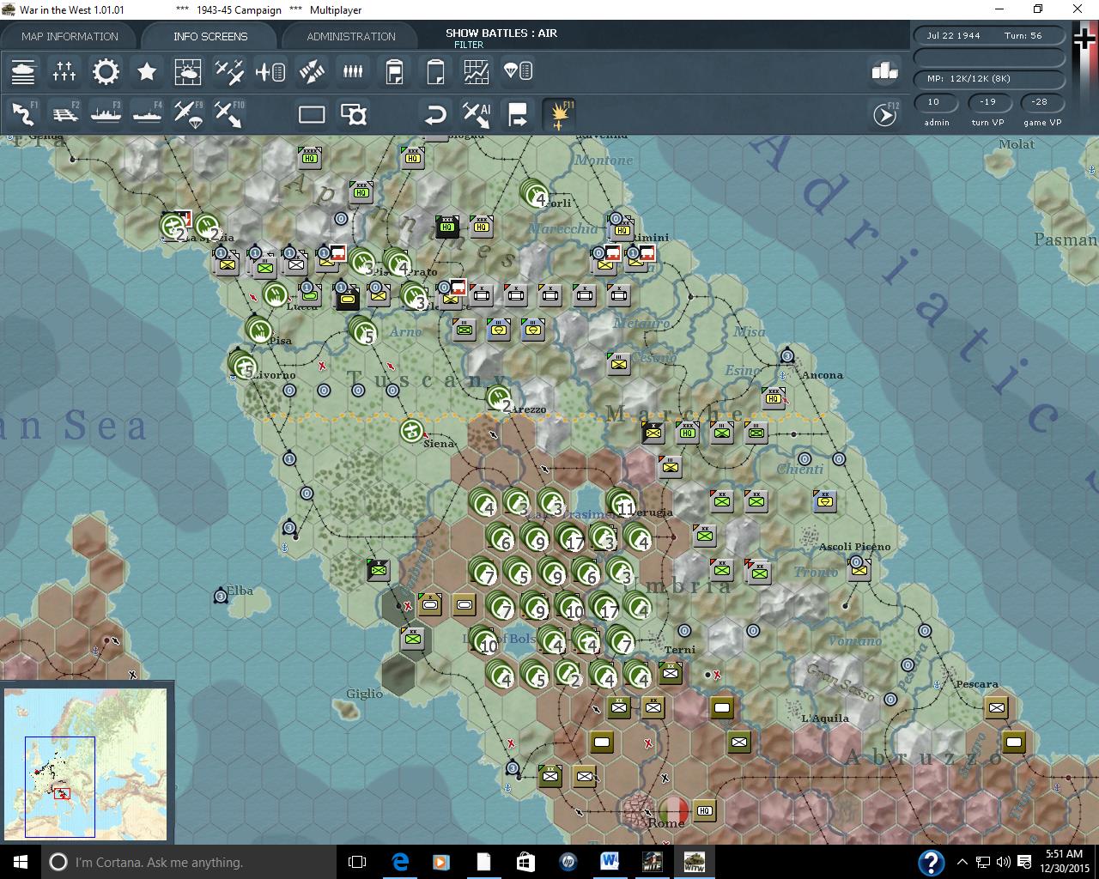Screen dimensions: 1099x879
Task: Switch to the MAP INFORMATION tab
Action: tap(70, 36)
